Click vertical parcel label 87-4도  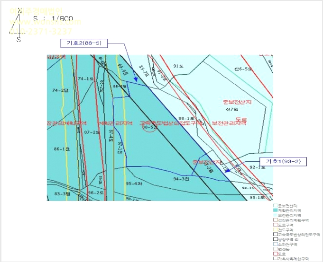click(111, 136)
